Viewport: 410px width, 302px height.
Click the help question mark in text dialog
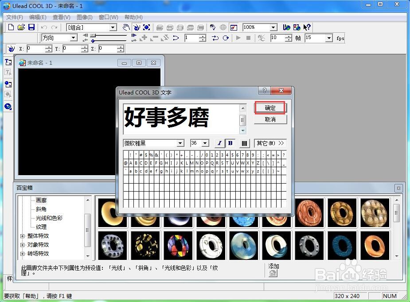click(x=264, y=90)
